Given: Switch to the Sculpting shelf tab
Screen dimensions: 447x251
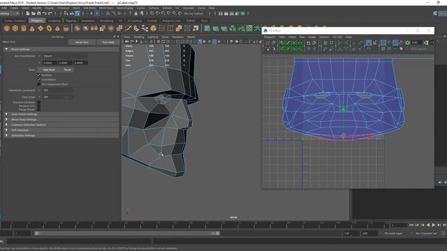Looking at the screenshot, I should (x=54, y=21).
